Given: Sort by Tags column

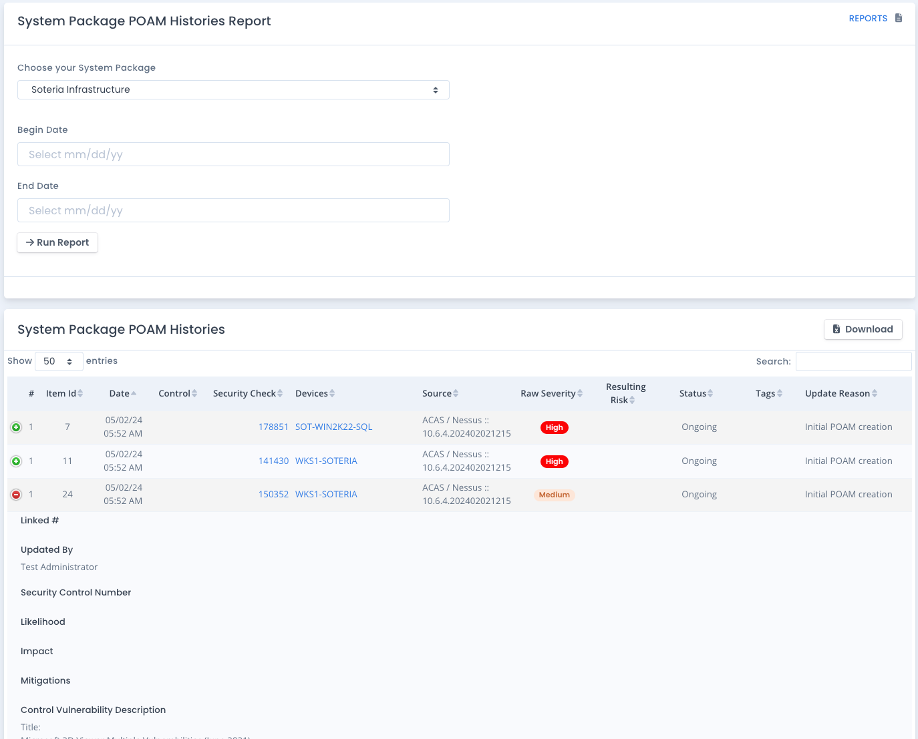Looking at the screenshot, I should point(769,394).
